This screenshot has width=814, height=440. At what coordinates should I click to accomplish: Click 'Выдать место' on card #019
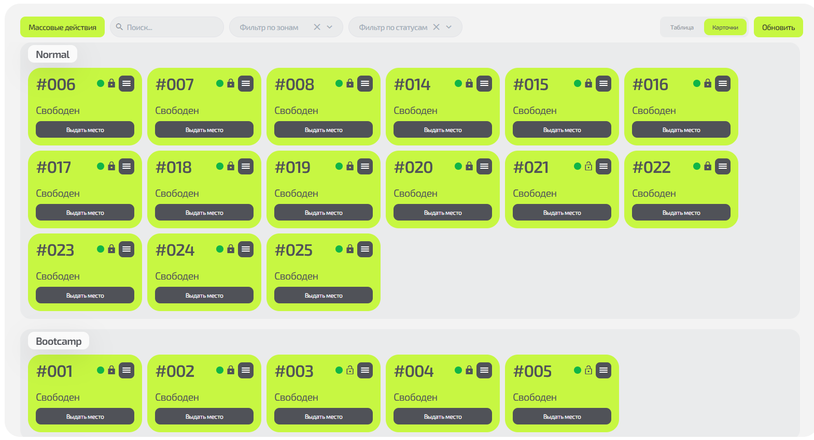pos(324,213)
